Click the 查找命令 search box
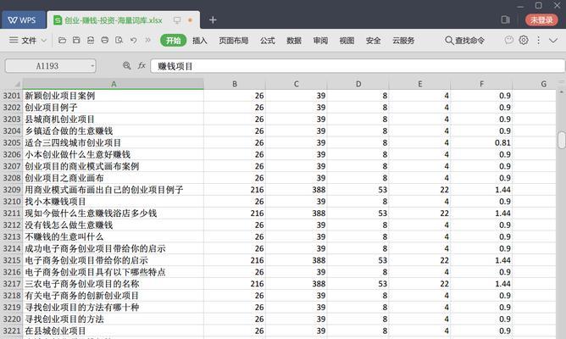566x339 pixels. coord(465,41)
